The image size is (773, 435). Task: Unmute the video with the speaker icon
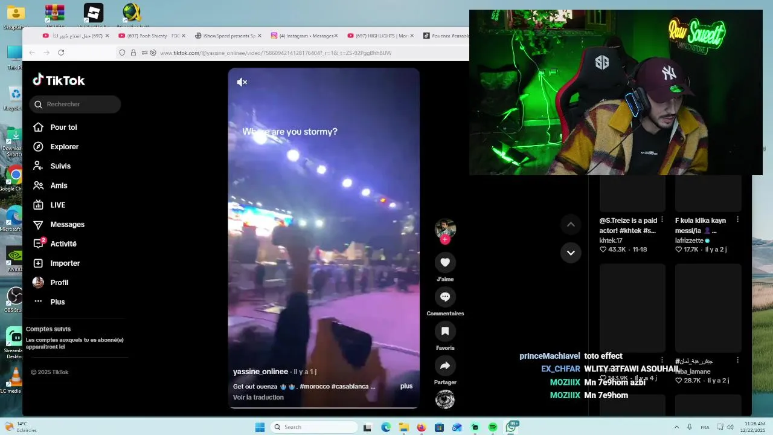coord(242,82)
